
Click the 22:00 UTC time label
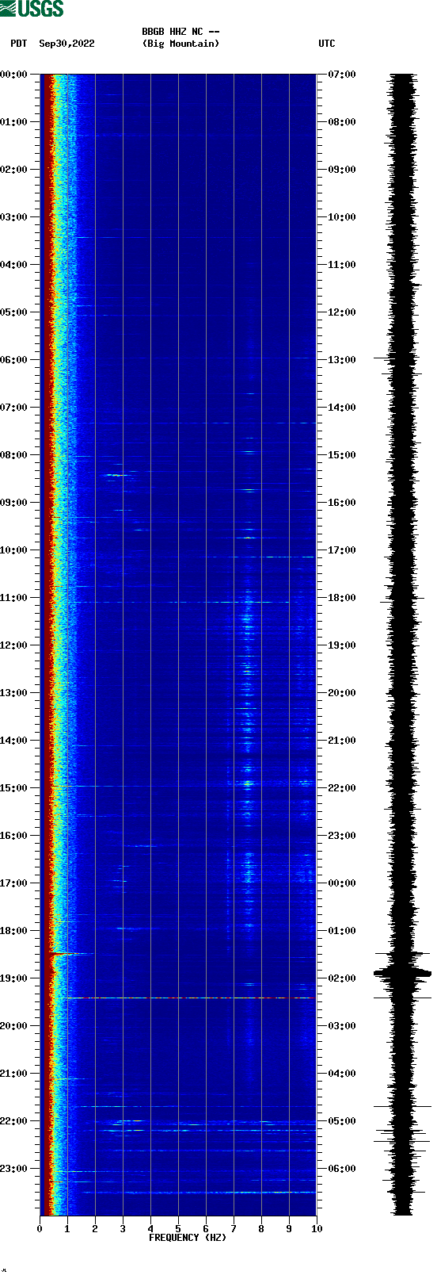342,788
